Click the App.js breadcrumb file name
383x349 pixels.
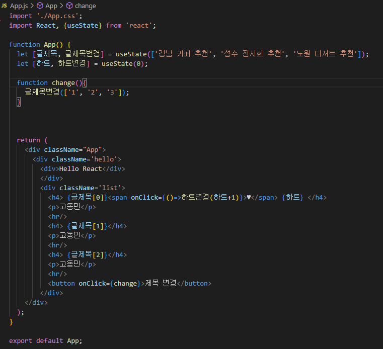(19, 6)
